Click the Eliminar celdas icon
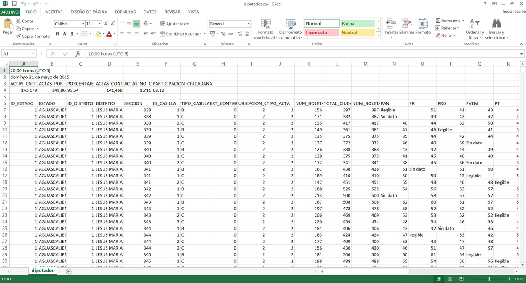The image size is (526, 283). (407, 25)
